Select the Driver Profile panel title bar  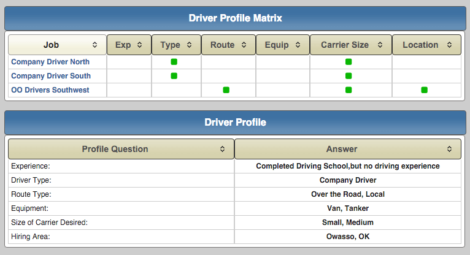(235, 123)
